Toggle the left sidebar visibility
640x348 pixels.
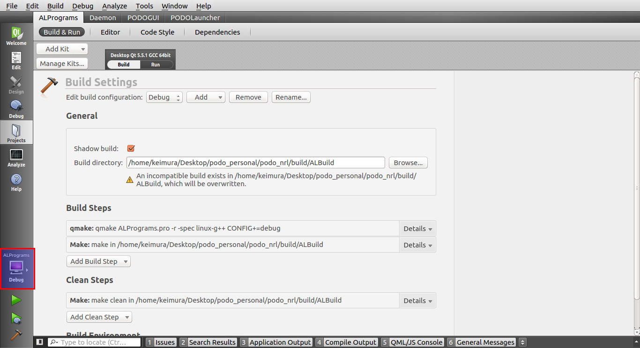40,342
